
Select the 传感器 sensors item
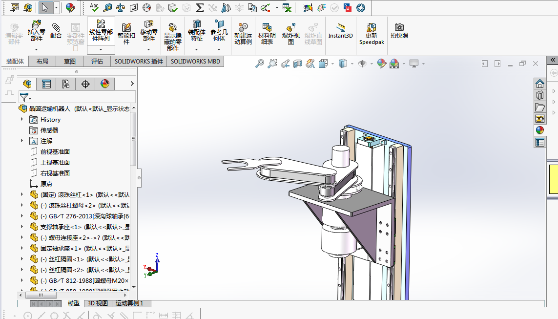click(49, 130)
